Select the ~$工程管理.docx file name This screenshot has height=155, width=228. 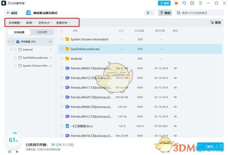click(x=82, y=126)
